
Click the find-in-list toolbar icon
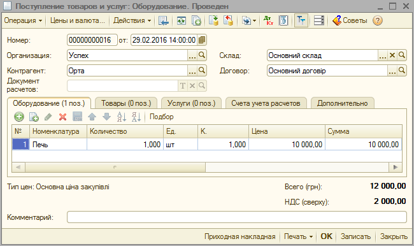click(164, 20)
